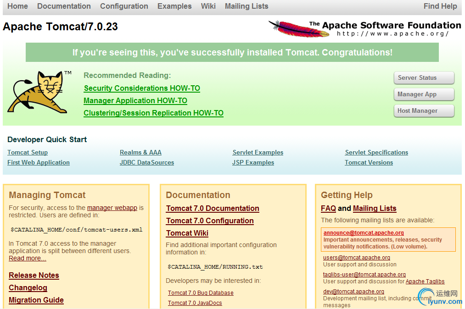Screen dimensions: 465x309
Task: Open the Tomcat Wiki link
Action: tap(187, 233)
